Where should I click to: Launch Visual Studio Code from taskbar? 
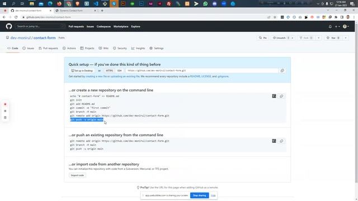click(x=96, y=4)
